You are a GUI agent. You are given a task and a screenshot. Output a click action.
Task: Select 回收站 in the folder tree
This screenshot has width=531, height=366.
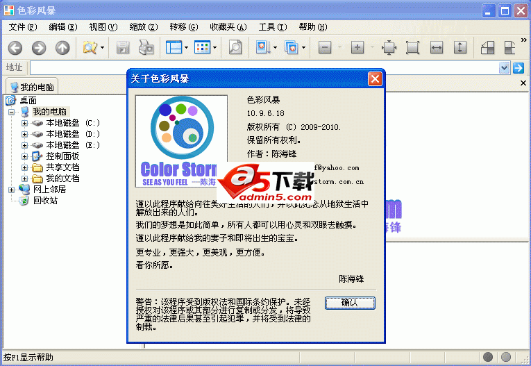click(x=45, y=201)
